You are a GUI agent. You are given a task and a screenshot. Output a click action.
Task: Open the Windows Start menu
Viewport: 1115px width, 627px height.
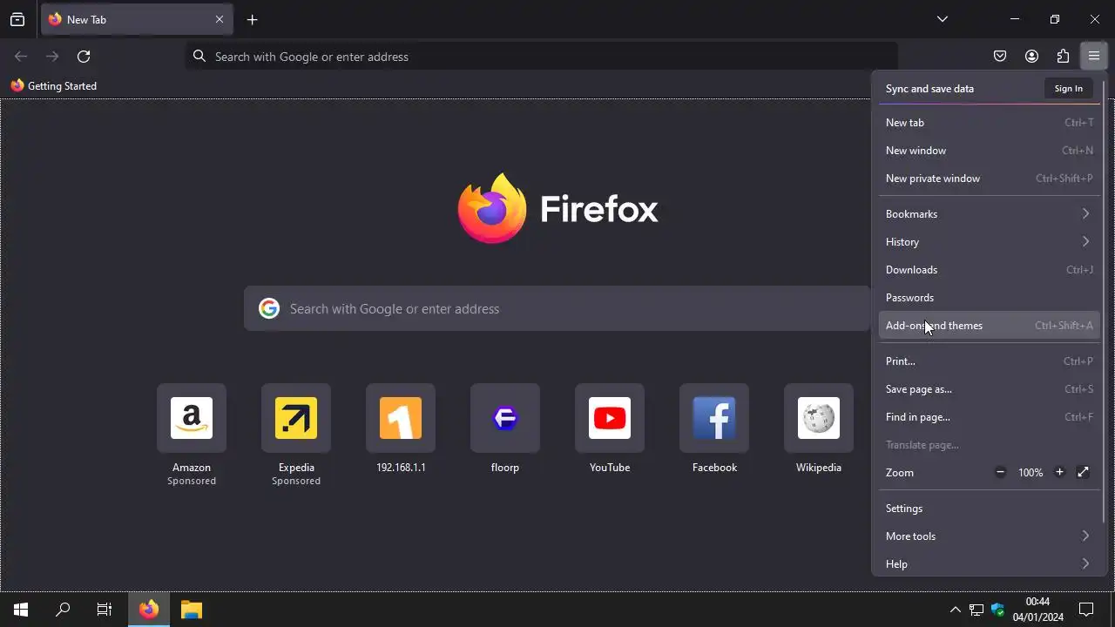[21, 610]
